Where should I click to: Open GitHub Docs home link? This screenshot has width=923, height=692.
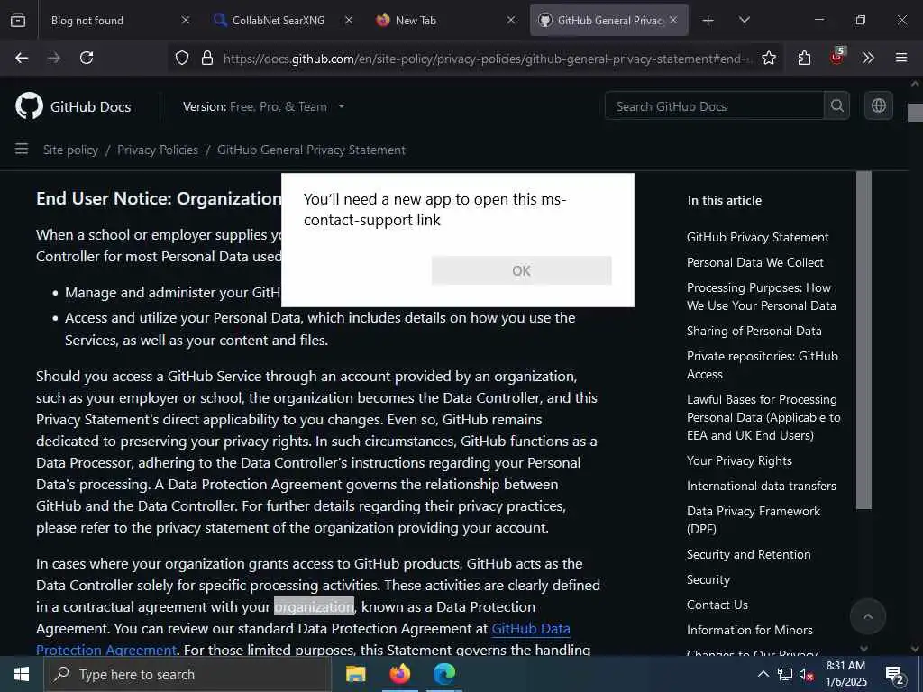click(x=91, y=106)
